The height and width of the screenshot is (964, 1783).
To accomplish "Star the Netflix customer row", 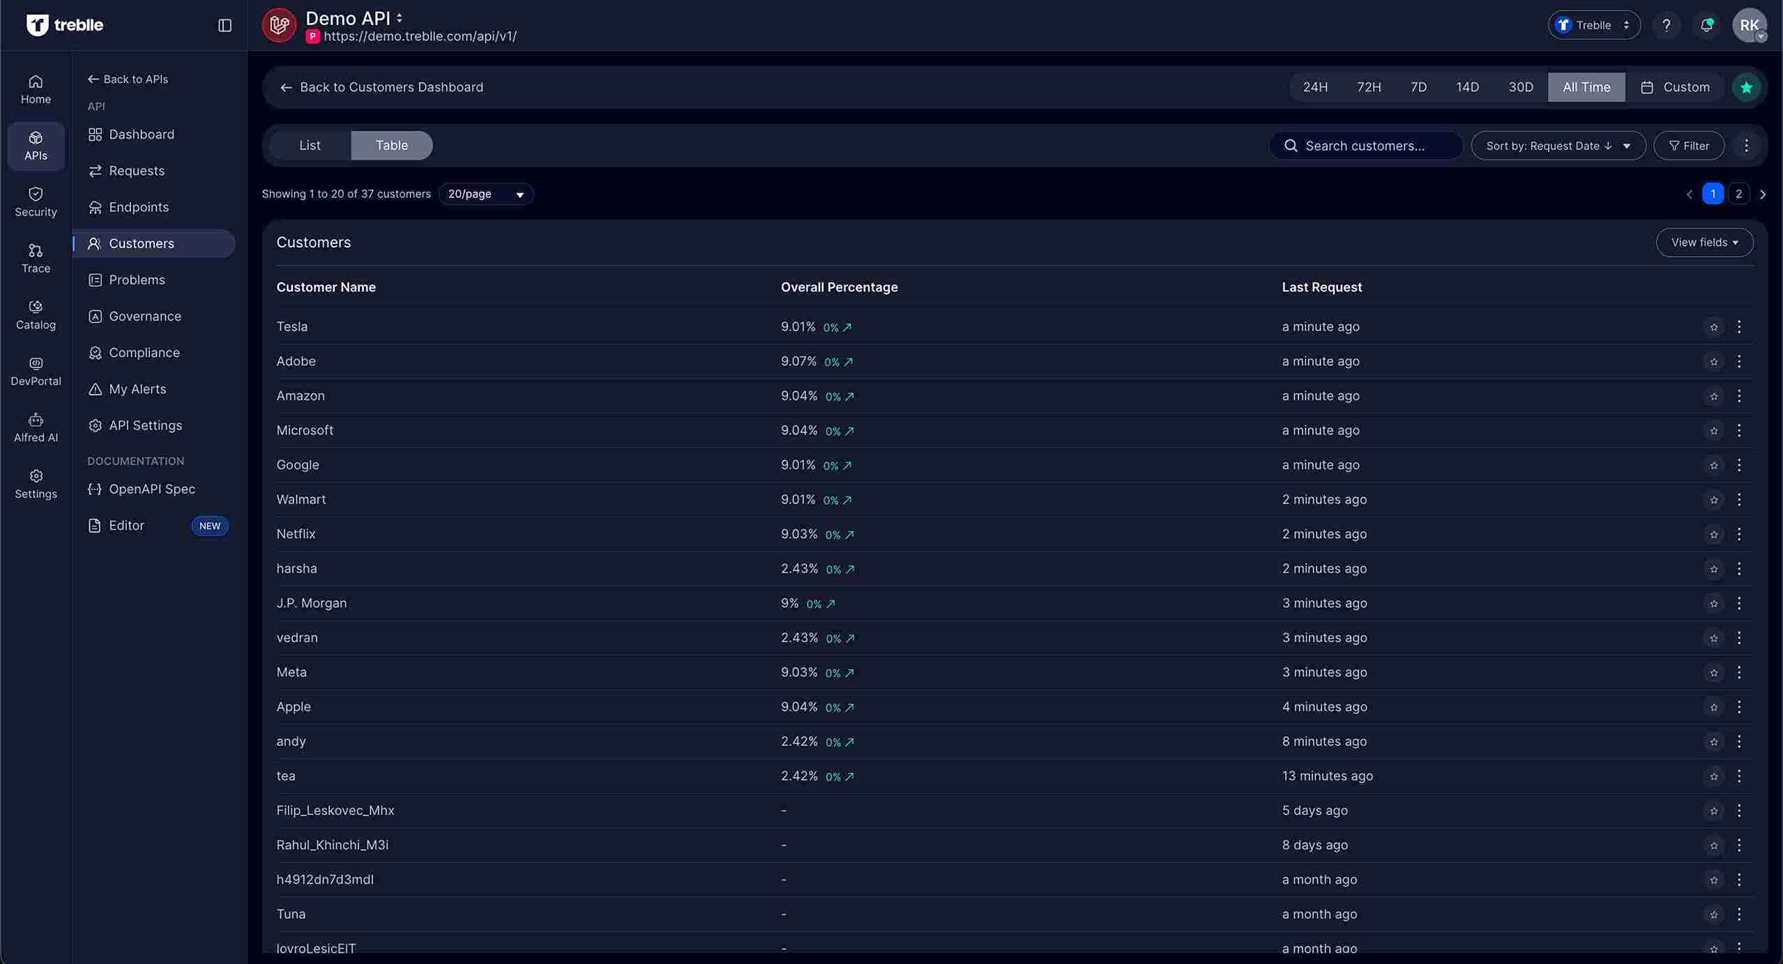I will (x=1713, y=534).
